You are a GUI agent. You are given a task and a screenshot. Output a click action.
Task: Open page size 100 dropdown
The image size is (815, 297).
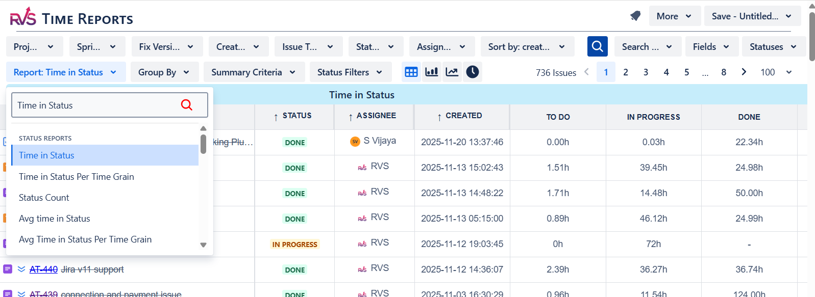776,72
